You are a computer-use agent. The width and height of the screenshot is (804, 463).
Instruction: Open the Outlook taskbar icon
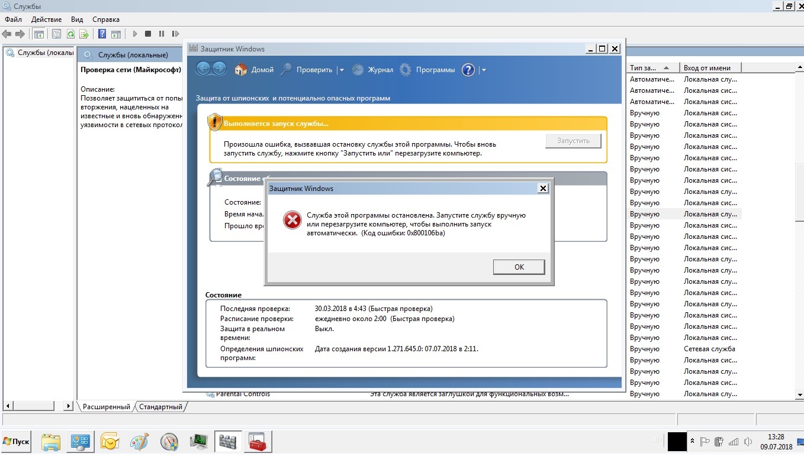click(x=110, y=442)
